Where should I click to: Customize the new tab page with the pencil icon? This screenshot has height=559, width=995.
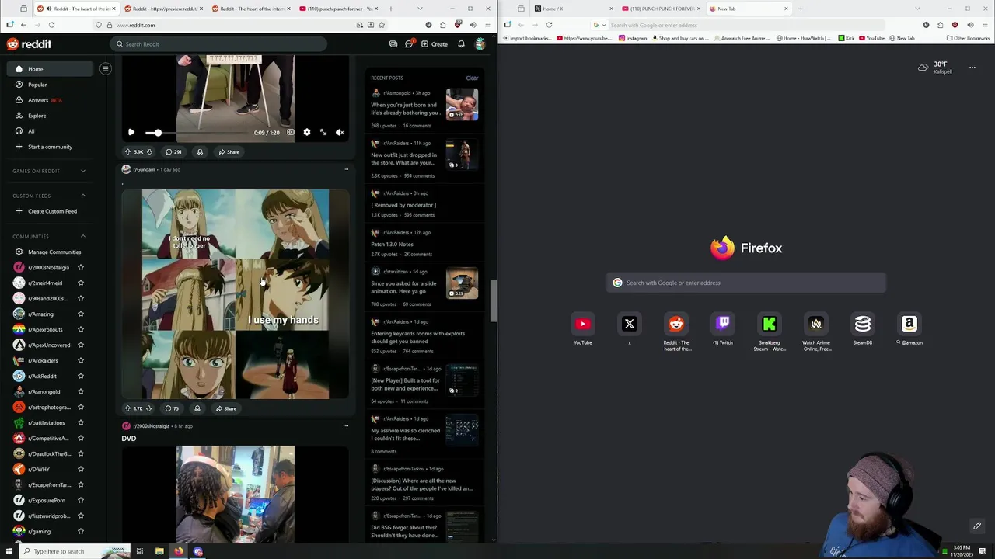coord(977,526)
